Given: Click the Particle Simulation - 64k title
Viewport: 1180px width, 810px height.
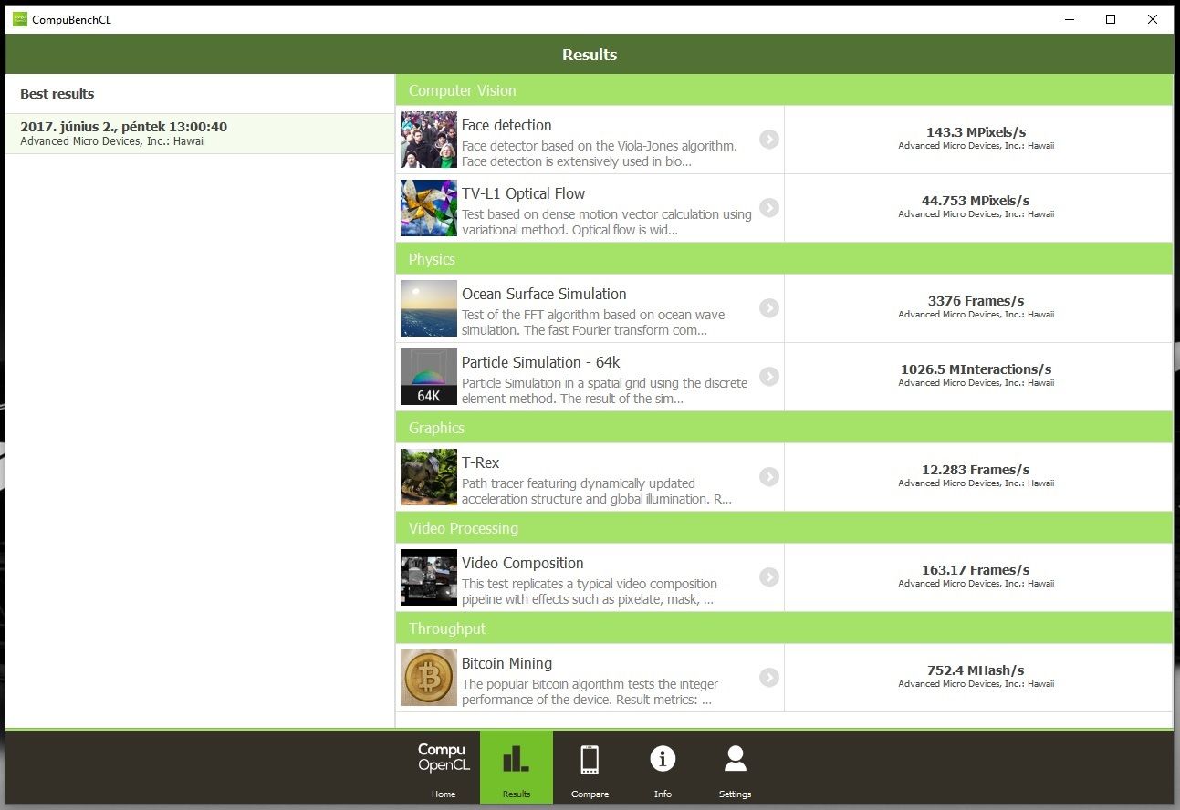Looking at the screenshot, I should tap(540, 362).
